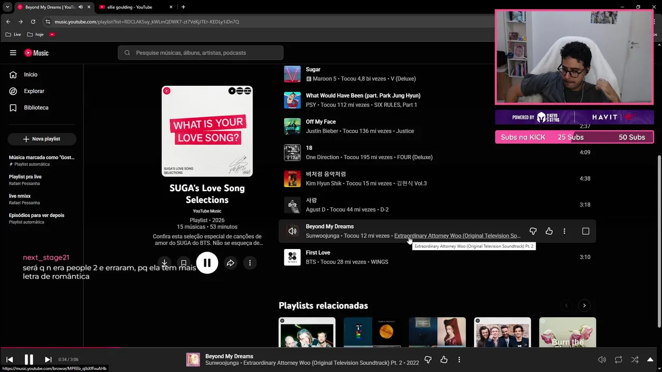The height and width of the screenshot is (372, 662).
Task: Dislike current song in player bar
Action: (428, 360)
